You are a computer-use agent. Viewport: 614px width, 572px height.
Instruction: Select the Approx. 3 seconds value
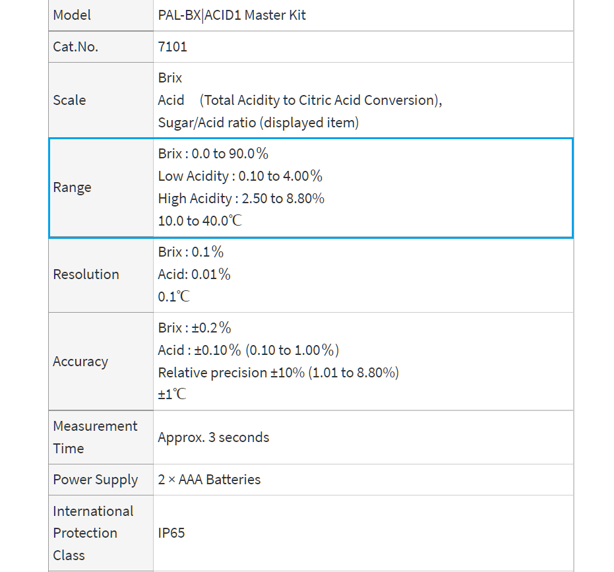pos(214,437)
